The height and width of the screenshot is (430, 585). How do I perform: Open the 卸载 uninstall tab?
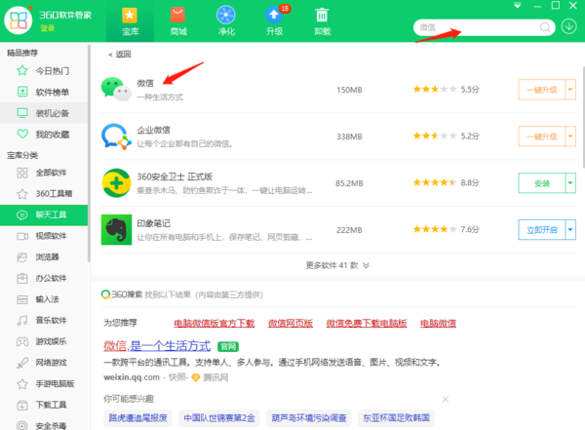coord(323,21)
